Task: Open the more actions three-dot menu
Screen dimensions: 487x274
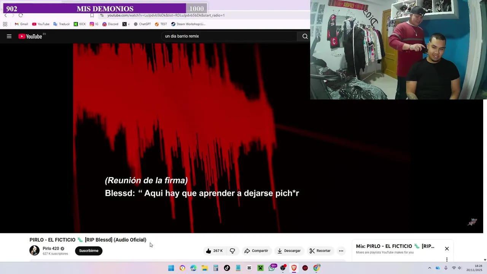Action: click(x=341, y=251)
